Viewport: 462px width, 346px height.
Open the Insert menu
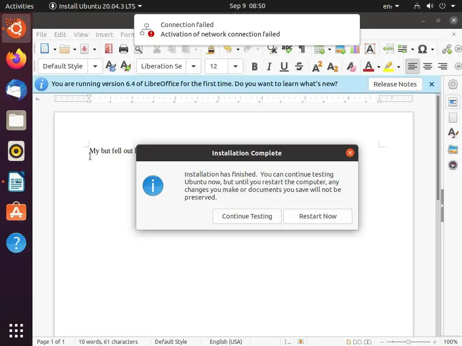(x=104, y=34)
